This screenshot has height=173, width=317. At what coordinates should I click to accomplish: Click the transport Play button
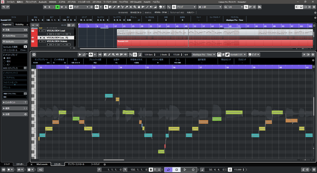(x=185, y=170)
